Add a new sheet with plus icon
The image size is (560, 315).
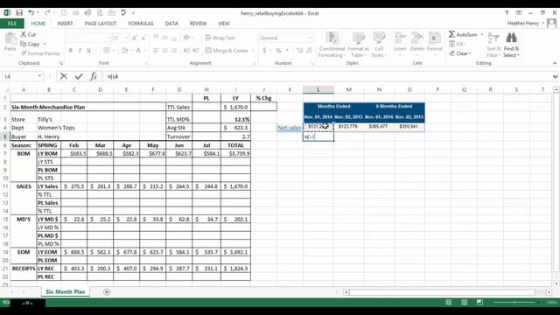(x=107, y=291)
